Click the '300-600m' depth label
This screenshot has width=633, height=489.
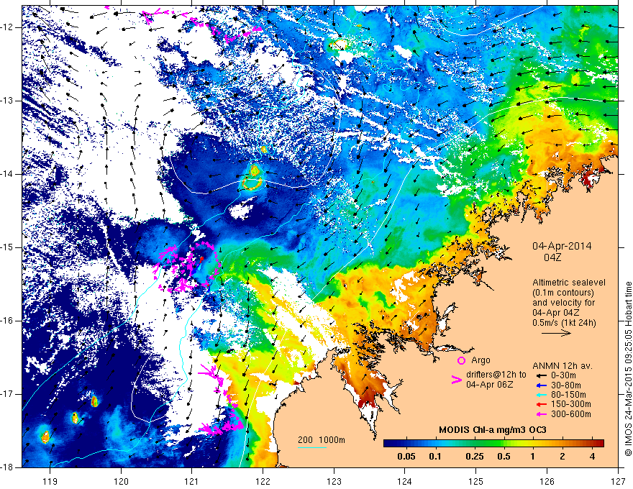(x=571, y=414)
